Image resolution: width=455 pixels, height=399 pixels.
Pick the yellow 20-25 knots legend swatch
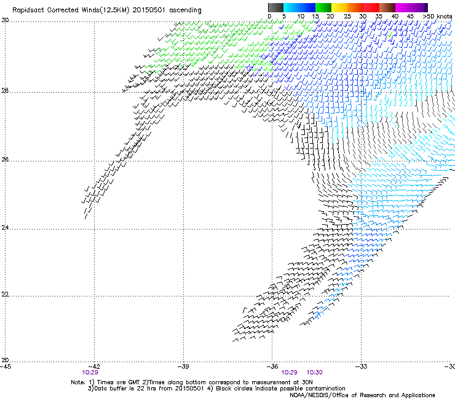point(339,7)
